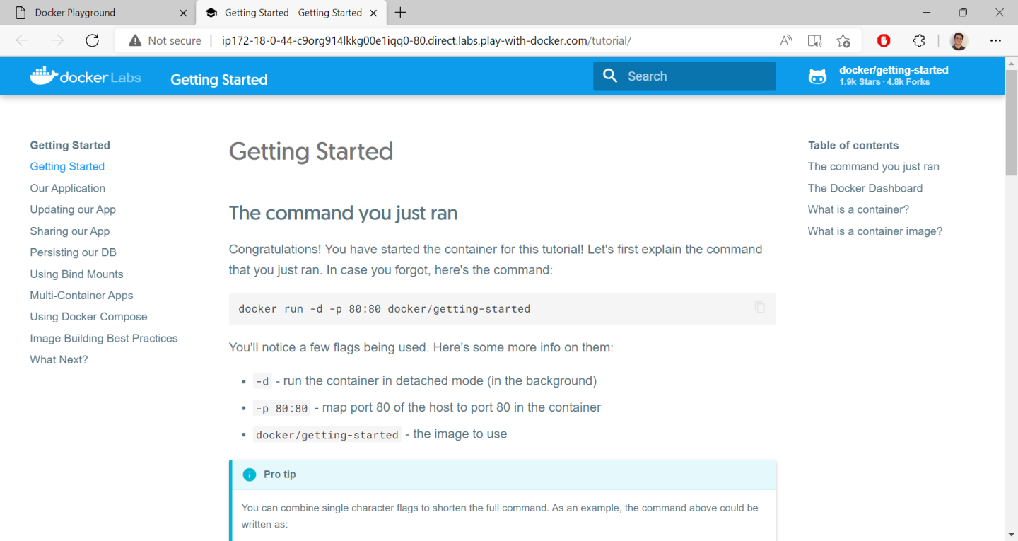Open the Sharing our App page
The width and height of the screenshot is (1018, 541).
tap(69, 231)
